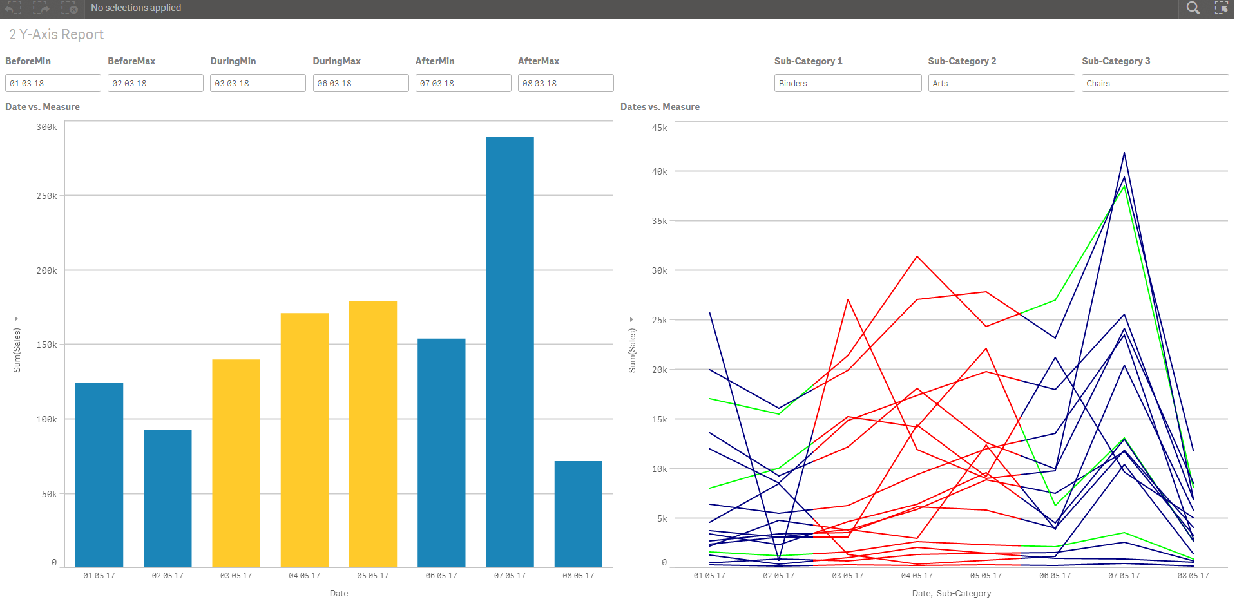Click the step back selection icon
1237x606 pixels.
coord(13,8)
